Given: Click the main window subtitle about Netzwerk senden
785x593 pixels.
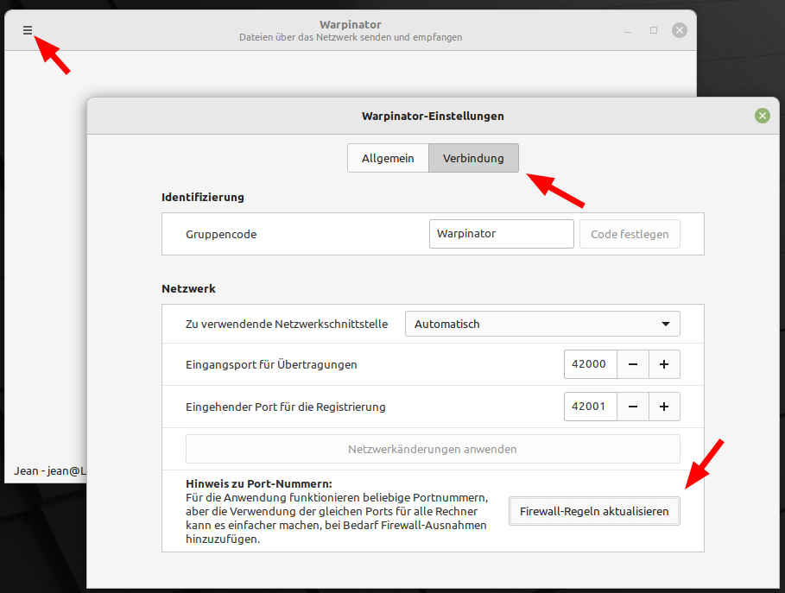Looking at the screenshot, I should point(351,37).
